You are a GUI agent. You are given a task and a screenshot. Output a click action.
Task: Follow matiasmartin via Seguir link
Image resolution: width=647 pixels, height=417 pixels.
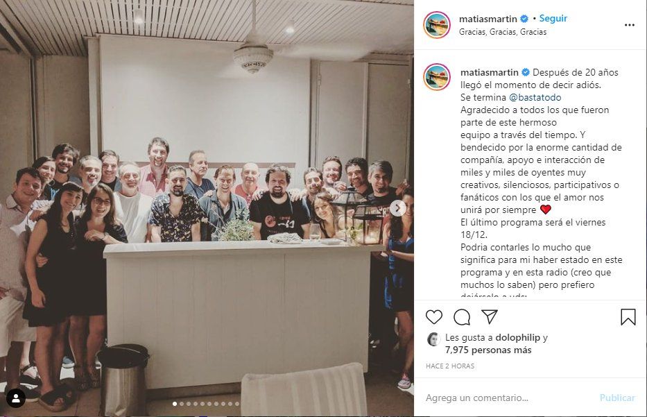coord(553,19)
